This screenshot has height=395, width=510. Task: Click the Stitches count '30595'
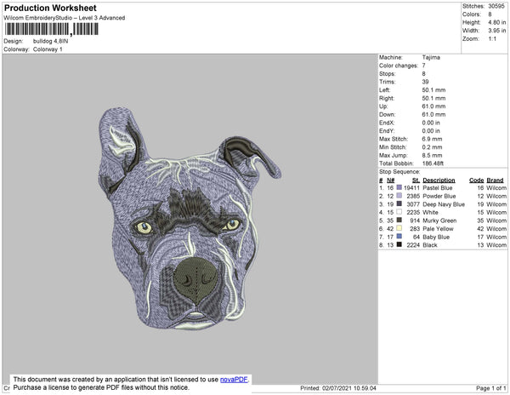496,6
